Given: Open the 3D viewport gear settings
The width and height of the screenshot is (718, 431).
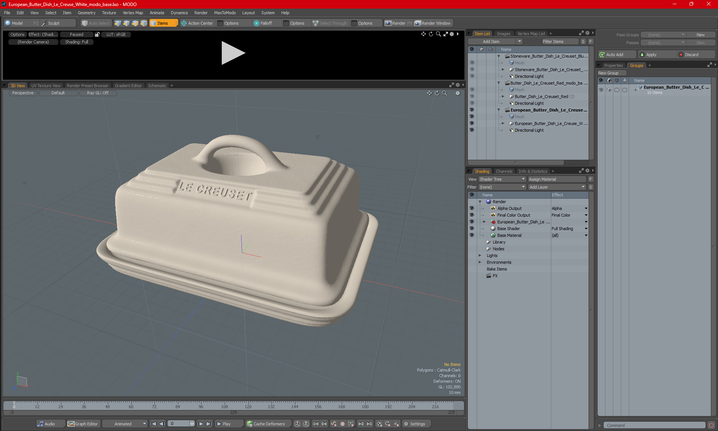Looking at the screenshot, I should point(458,93).
